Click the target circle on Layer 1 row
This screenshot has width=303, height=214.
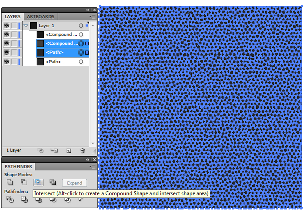(81, 26)
